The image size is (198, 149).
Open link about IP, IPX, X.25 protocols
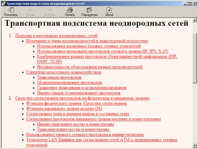tap(103, 51)
